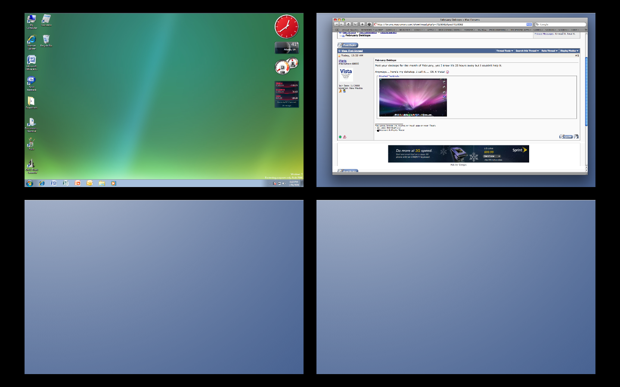Click the red security flag tray icon
Image resolution: width=620 pixels, height=387 pixels.
point(275,184)
